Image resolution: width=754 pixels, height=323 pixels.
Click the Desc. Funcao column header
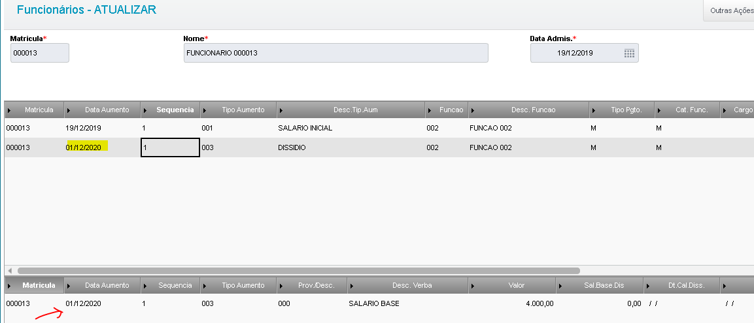pos(529,110)
